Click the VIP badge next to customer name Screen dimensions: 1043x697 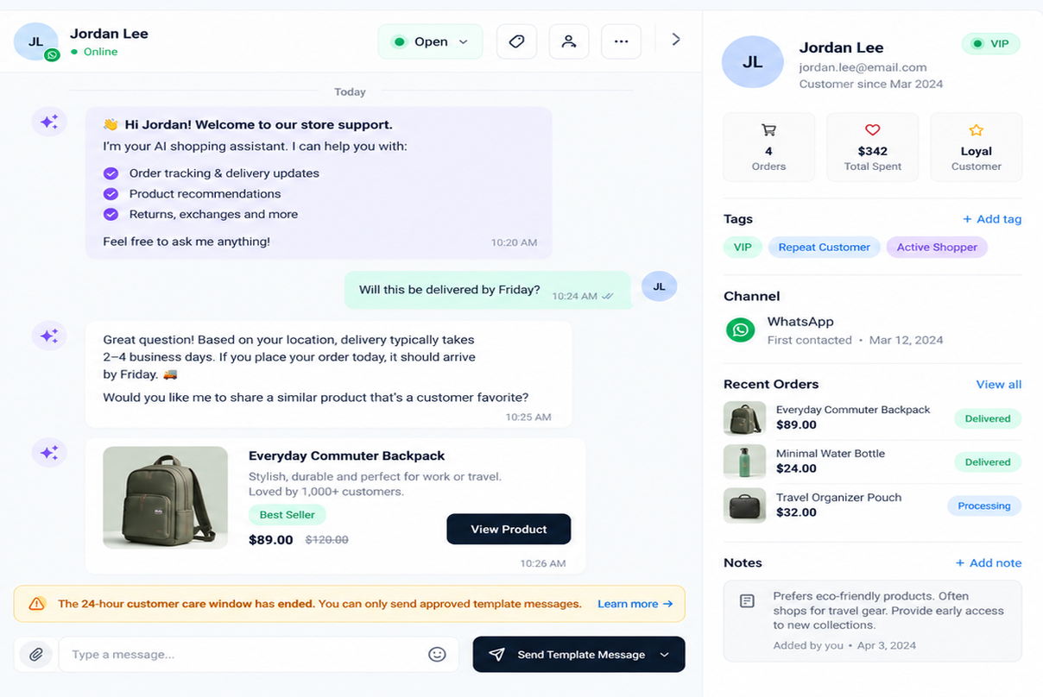tap(991, 44)
